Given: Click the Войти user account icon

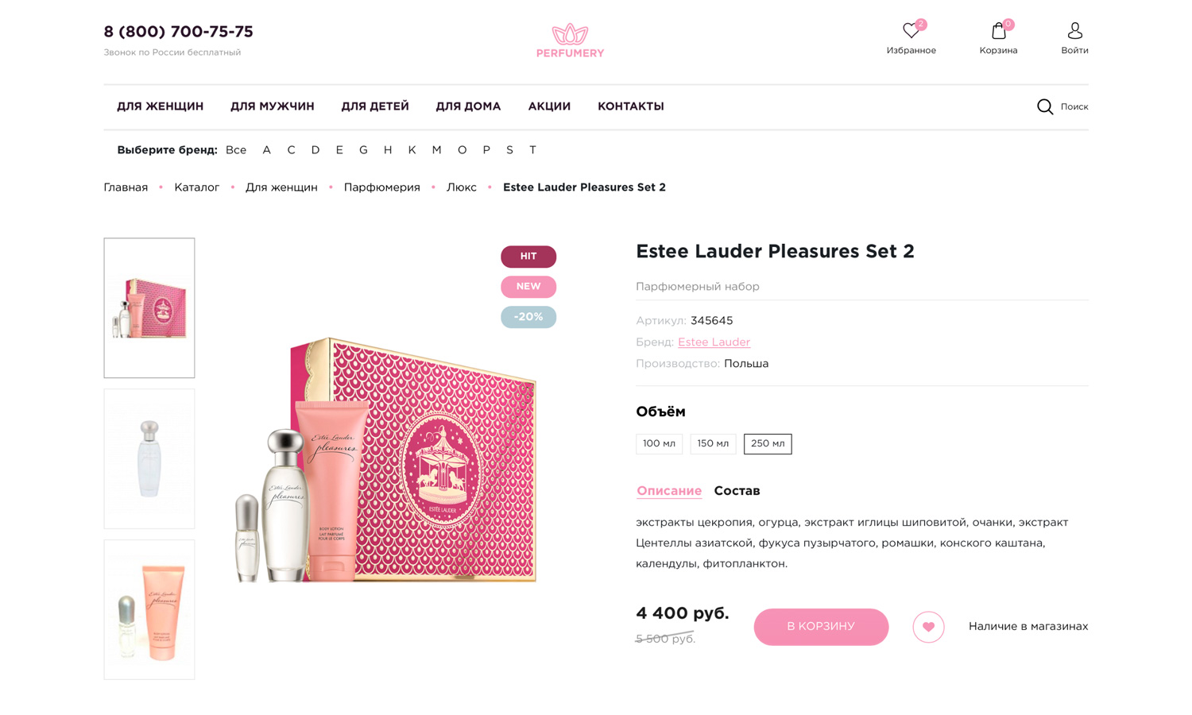Looking at the screenshot, I should (x=1074, y=31).
